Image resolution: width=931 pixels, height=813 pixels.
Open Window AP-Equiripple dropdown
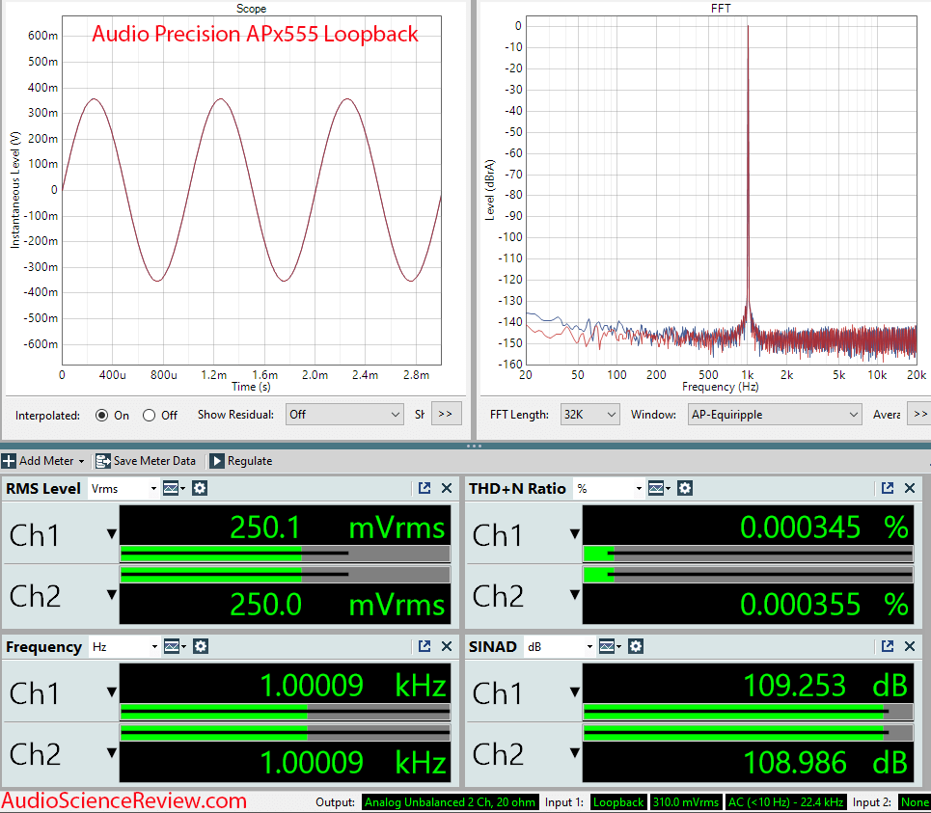[x=775, y=414]
